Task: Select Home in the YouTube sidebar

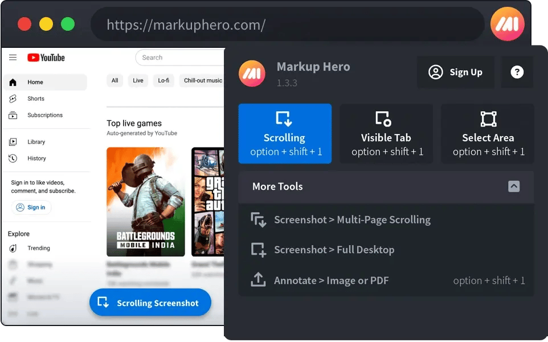Action: (x=34, y=82)
